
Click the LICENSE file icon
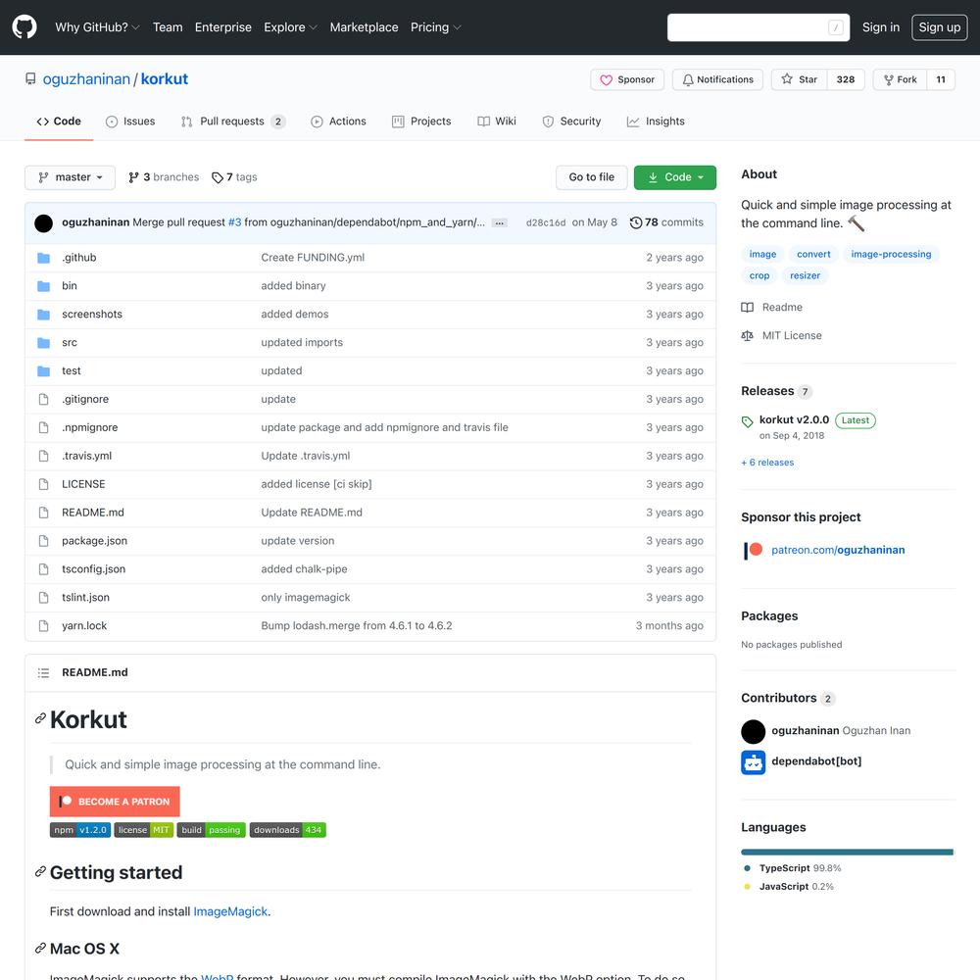(43, 484)
